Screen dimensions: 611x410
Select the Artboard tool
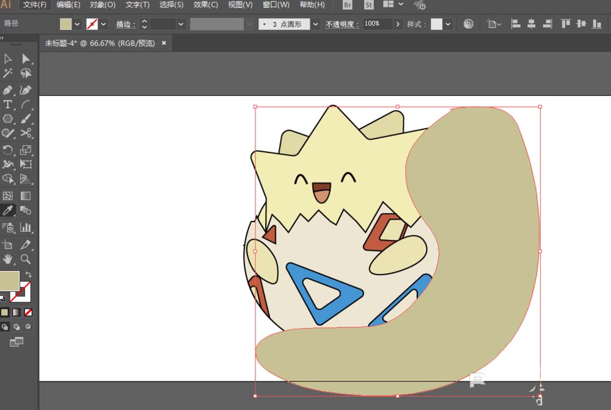point(8,245)
